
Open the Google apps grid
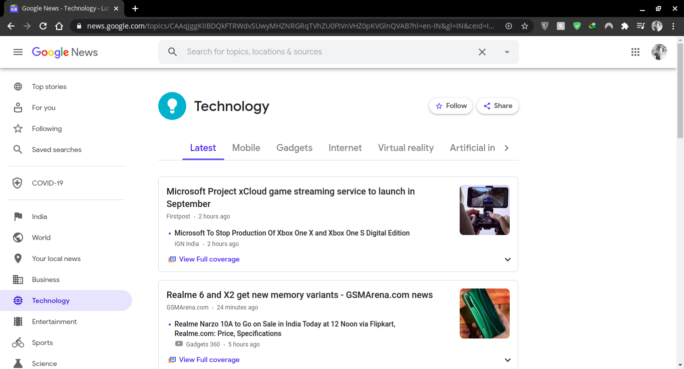point(635,52)
